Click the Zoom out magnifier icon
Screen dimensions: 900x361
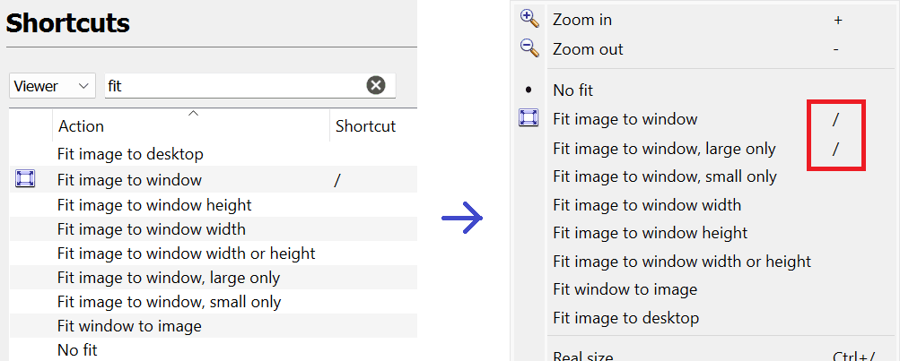coord(529,48)
